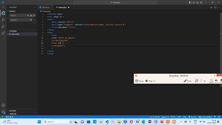Split the editor to the right
The width and height of the screenshot is (222, 125).
215,7
